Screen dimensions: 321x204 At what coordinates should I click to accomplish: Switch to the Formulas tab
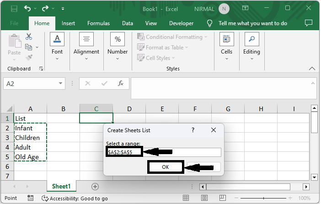click(x=98, y=23)
